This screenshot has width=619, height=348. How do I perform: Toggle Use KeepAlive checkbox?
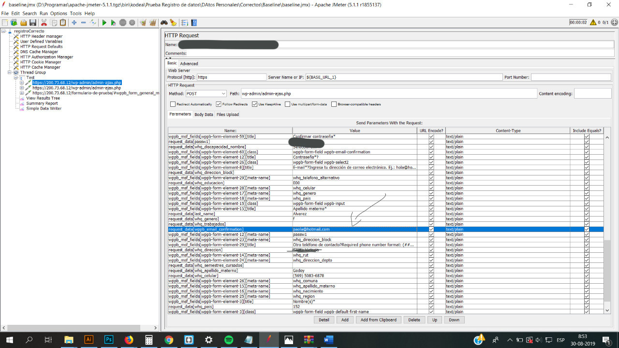click(254, 104)
